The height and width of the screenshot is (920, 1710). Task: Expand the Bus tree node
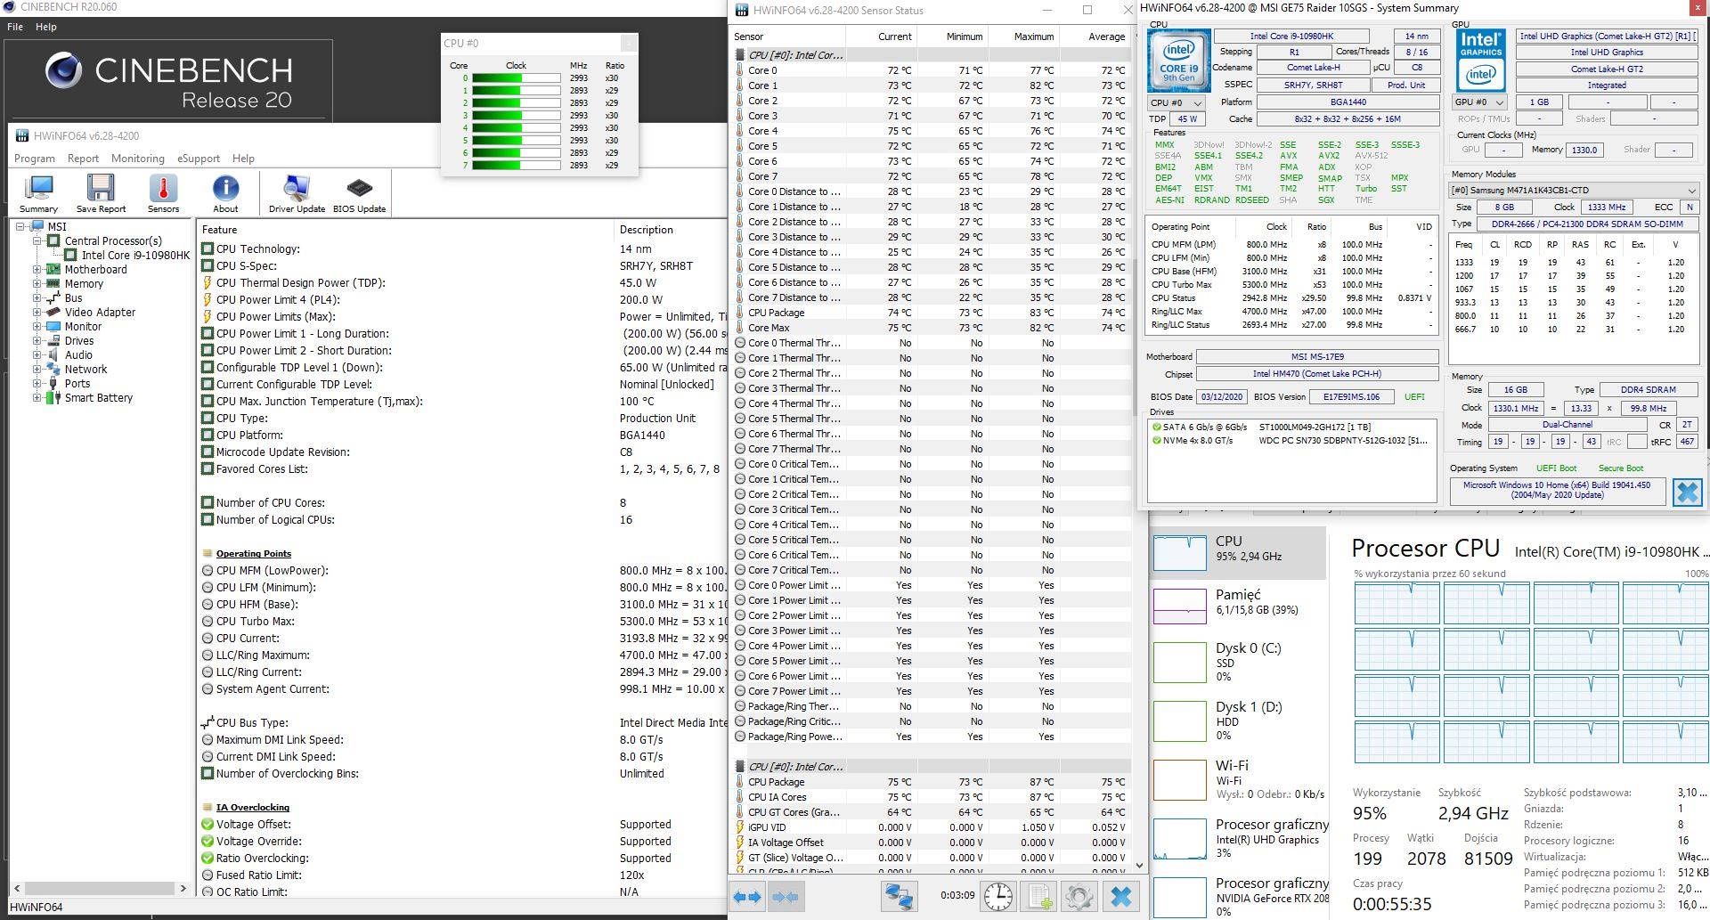click(37, 298)
